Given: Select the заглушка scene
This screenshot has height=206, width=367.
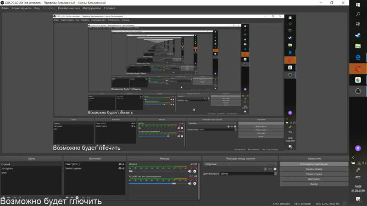Looking at the screenshot, I should pos(31,168).
